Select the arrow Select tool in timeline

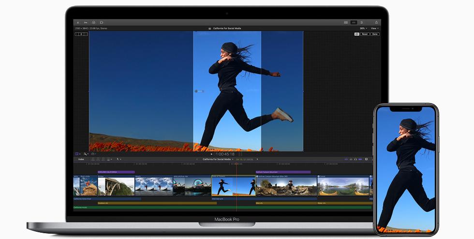[x=118, y=159]
